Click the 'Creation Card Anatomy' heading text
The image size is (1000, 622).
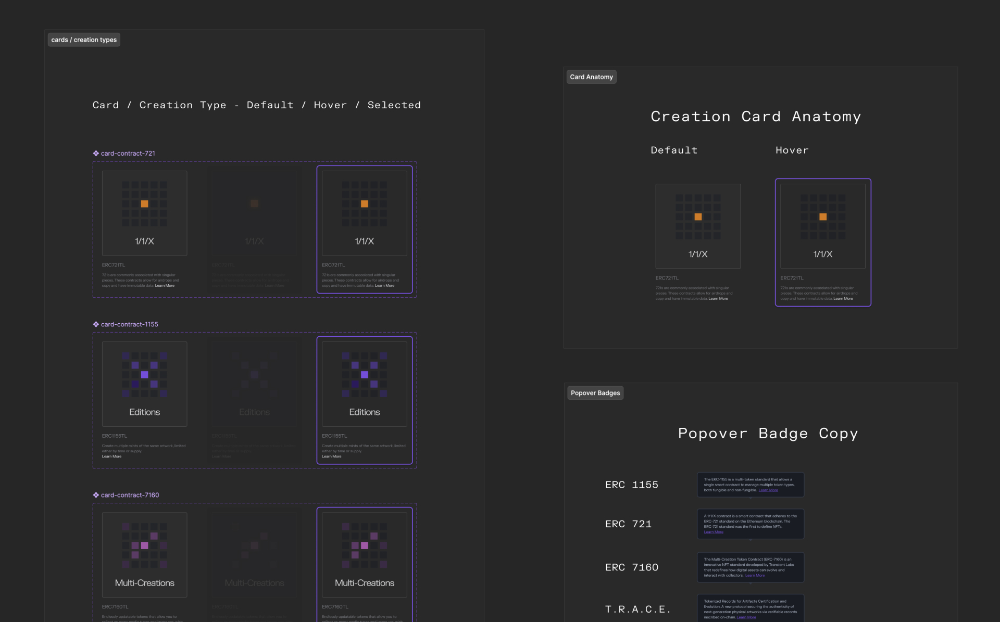[x=755, y=117]
